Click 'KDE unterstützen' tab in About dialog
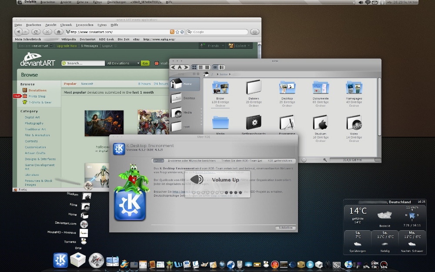Viewport: 435px width, 272px height. [x=280, y=161]
